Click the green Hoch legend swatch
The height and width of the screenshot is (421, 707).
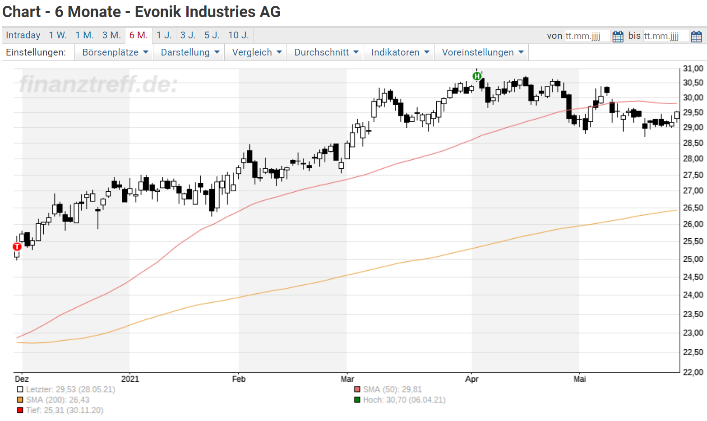click(x=357, y=400)
